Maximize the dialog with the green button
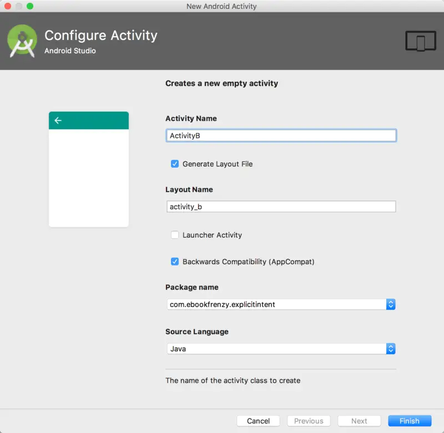This screenshot has width=444, height=433. pyautogui.click(x=30, y=6)
